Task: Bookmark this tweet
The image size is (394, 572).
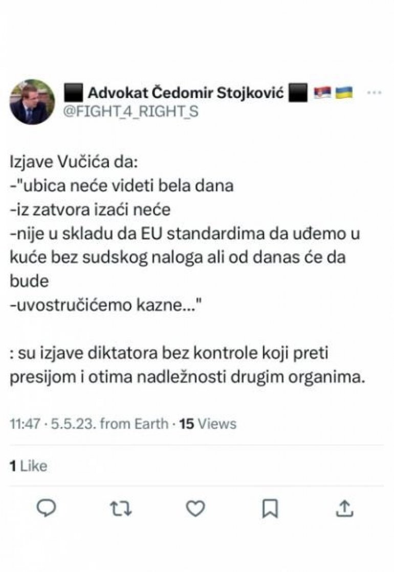Action: click(270, 508)
